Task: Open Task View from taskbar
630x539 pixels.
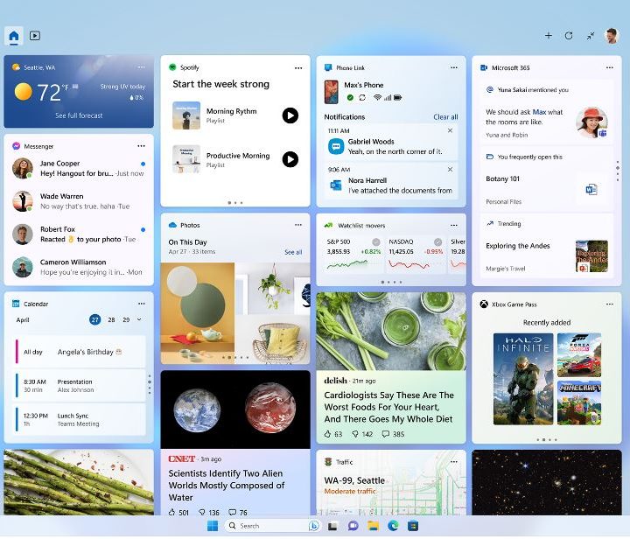Action: 332,526
